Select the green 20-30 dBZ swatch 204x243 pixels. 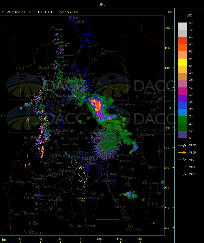[182, 120]
